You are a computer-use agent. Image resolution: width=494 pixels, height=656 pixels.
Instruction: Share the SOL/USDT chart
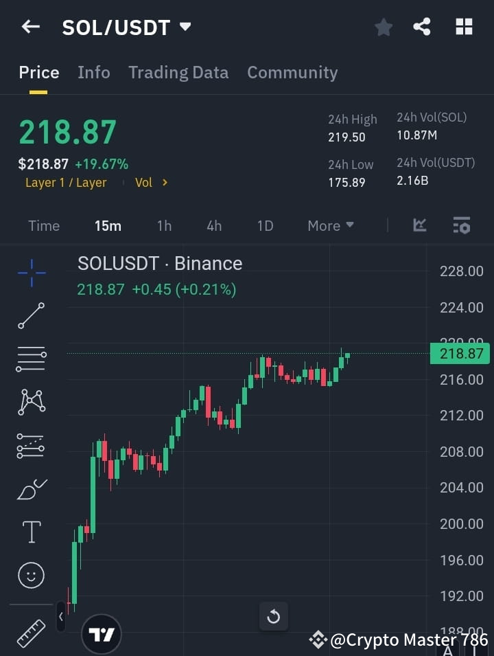click(423, 27)
